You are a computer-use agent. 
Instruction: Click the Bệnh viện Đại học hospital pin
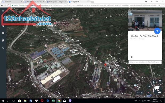(55, 23)
